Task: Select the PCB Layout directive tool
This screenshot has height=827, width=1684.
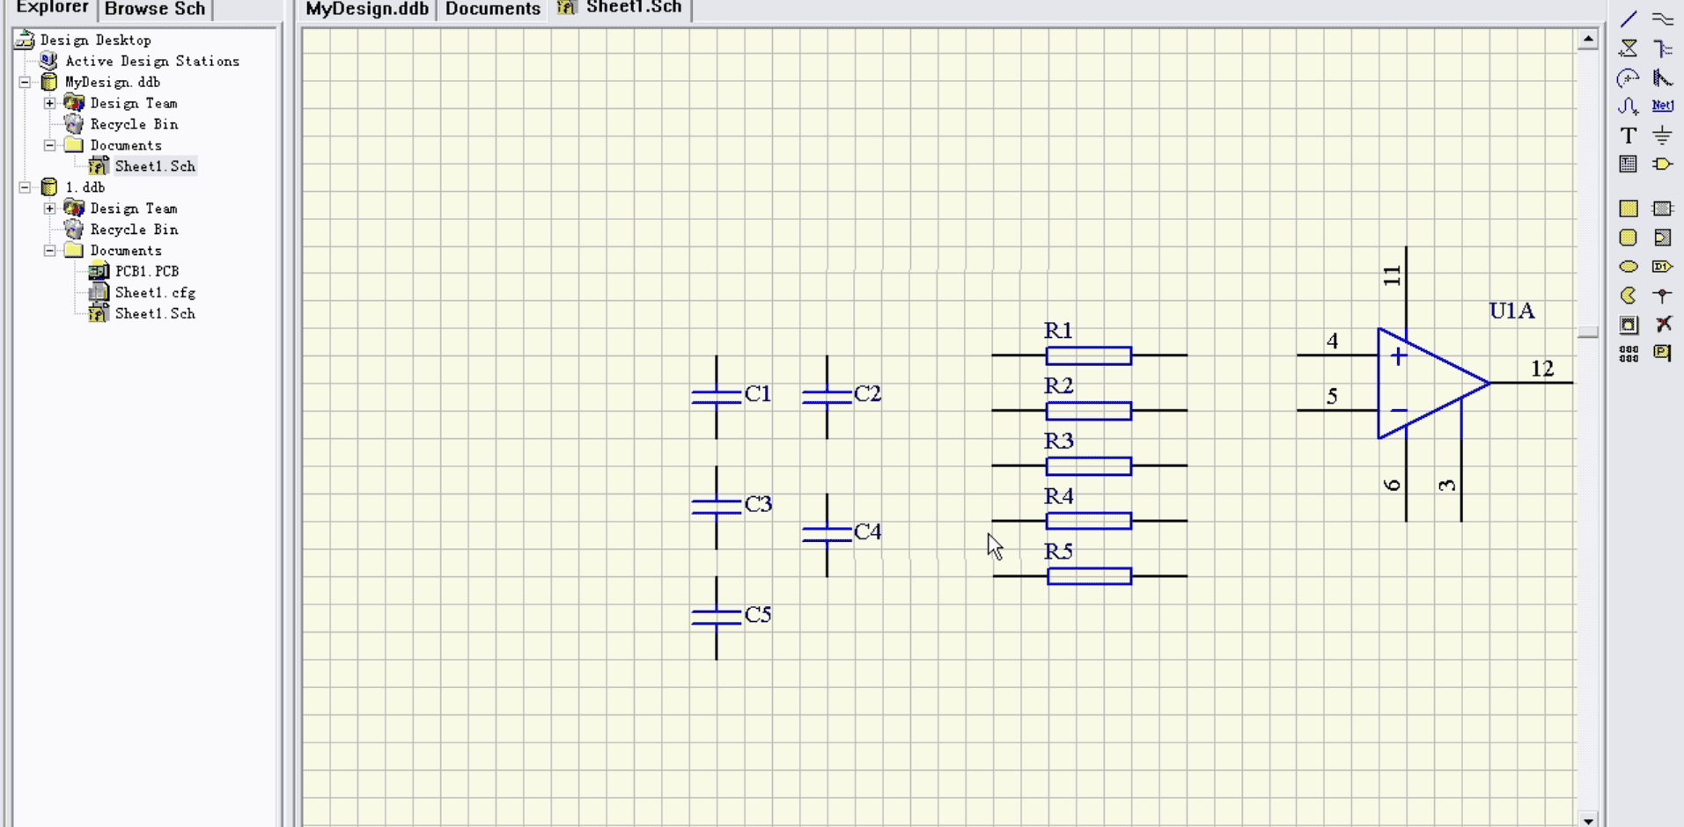Action: [x=1662, y=353]
